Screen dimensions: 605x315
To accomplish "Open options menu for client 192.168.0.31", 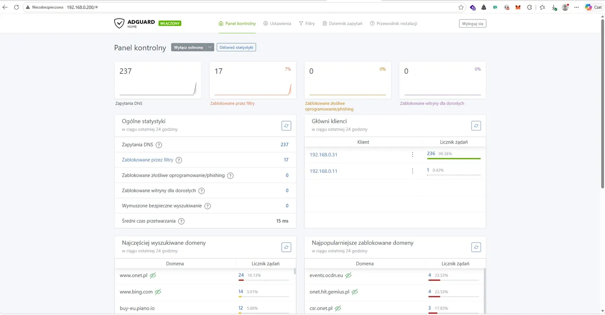I will [413, 155].
